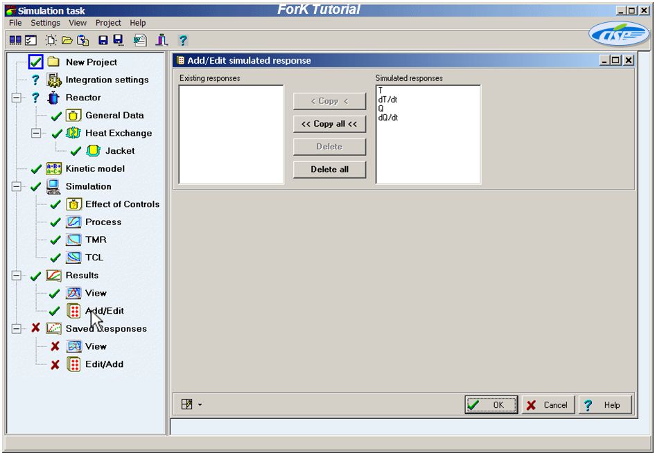Open the Settings menu
655x455 pixels.
(46, 23)
